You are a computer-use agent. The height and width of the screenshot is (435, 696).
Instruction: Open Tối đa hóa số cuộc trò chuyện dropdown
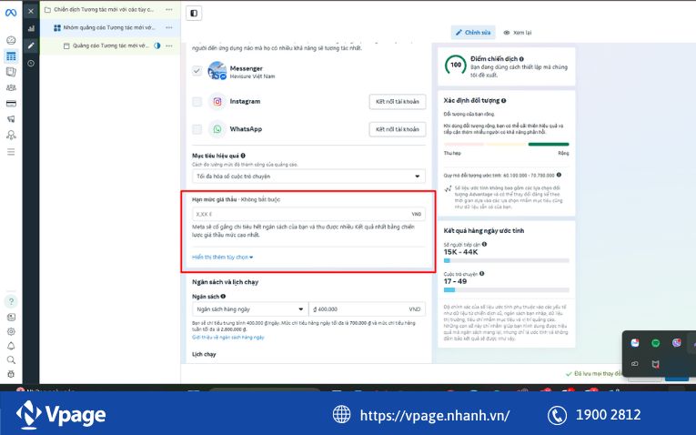(308, 177)
